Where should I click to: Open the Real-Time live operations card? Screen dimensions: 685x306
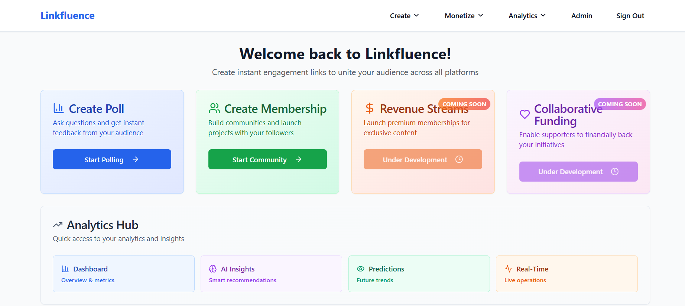click(x=567, y=274)
